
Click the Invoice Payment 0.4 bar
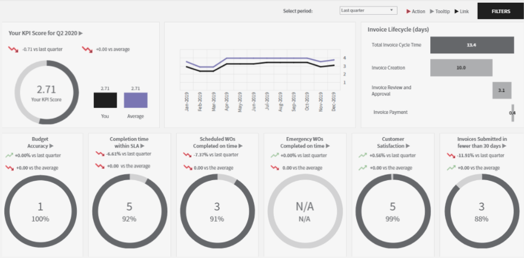(x=513, y=113)
